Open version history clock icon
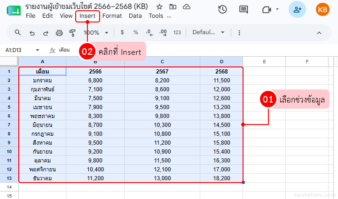Image resolution: width=338 pixels, height=199 pixels. [x=222, y=9]
